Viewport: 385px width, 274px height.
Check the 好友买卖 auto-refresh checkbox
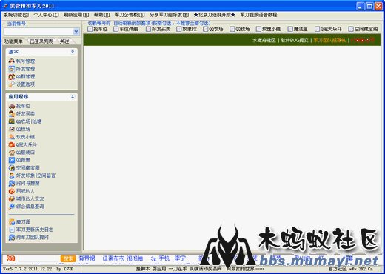click(148, 29)
